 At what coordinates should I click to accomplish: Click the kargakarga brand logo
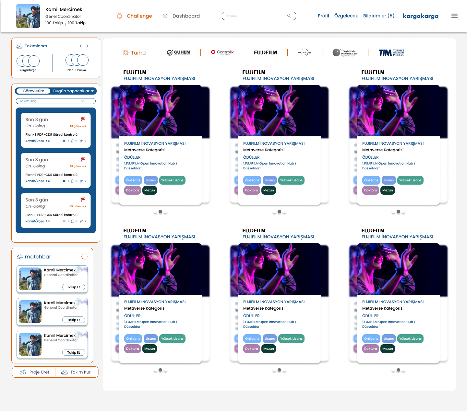420,16
